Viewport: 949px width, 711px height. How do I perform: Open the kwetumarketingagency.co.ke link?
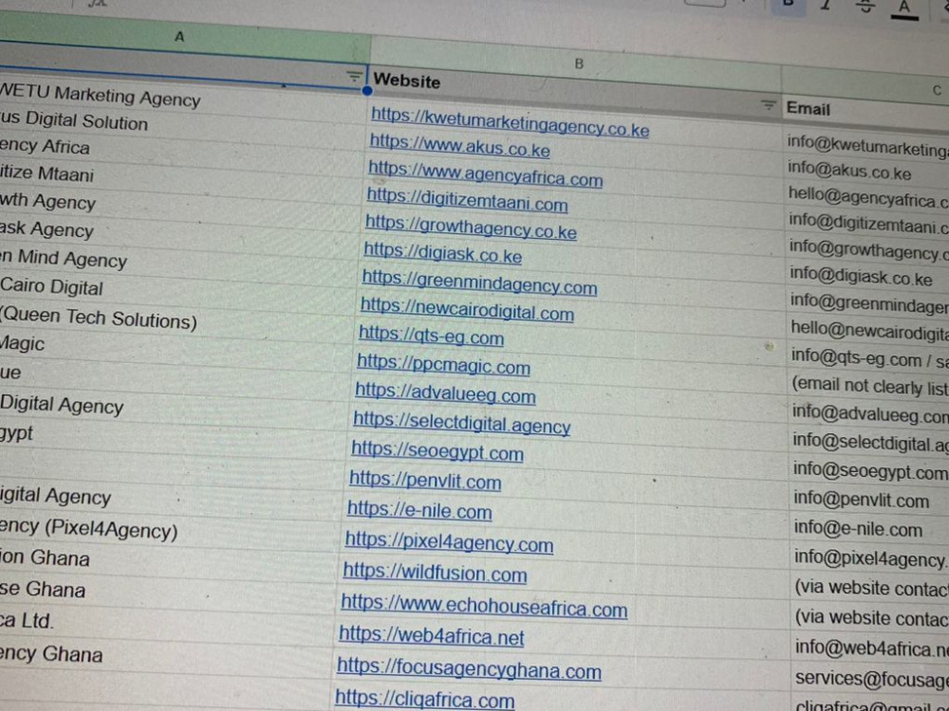point(510,121)
